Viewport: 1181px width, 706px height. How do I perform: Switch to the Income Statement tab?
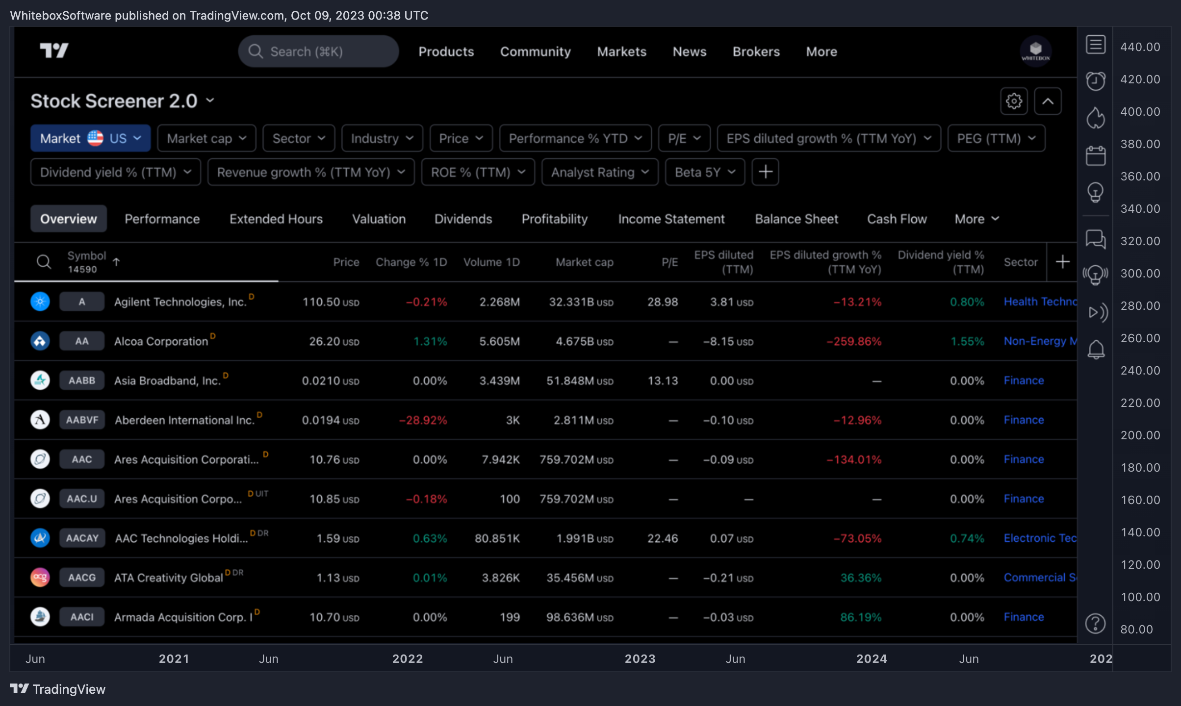(x=671, y=219)
